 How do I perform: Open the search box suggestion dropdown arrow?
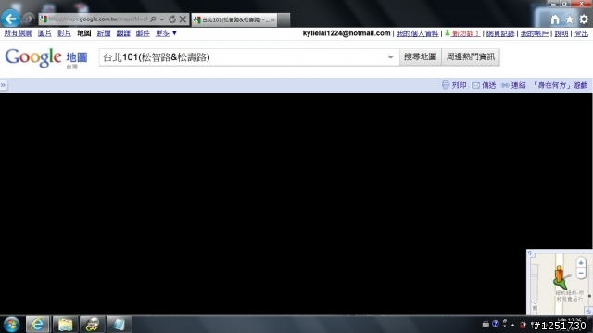391,57
